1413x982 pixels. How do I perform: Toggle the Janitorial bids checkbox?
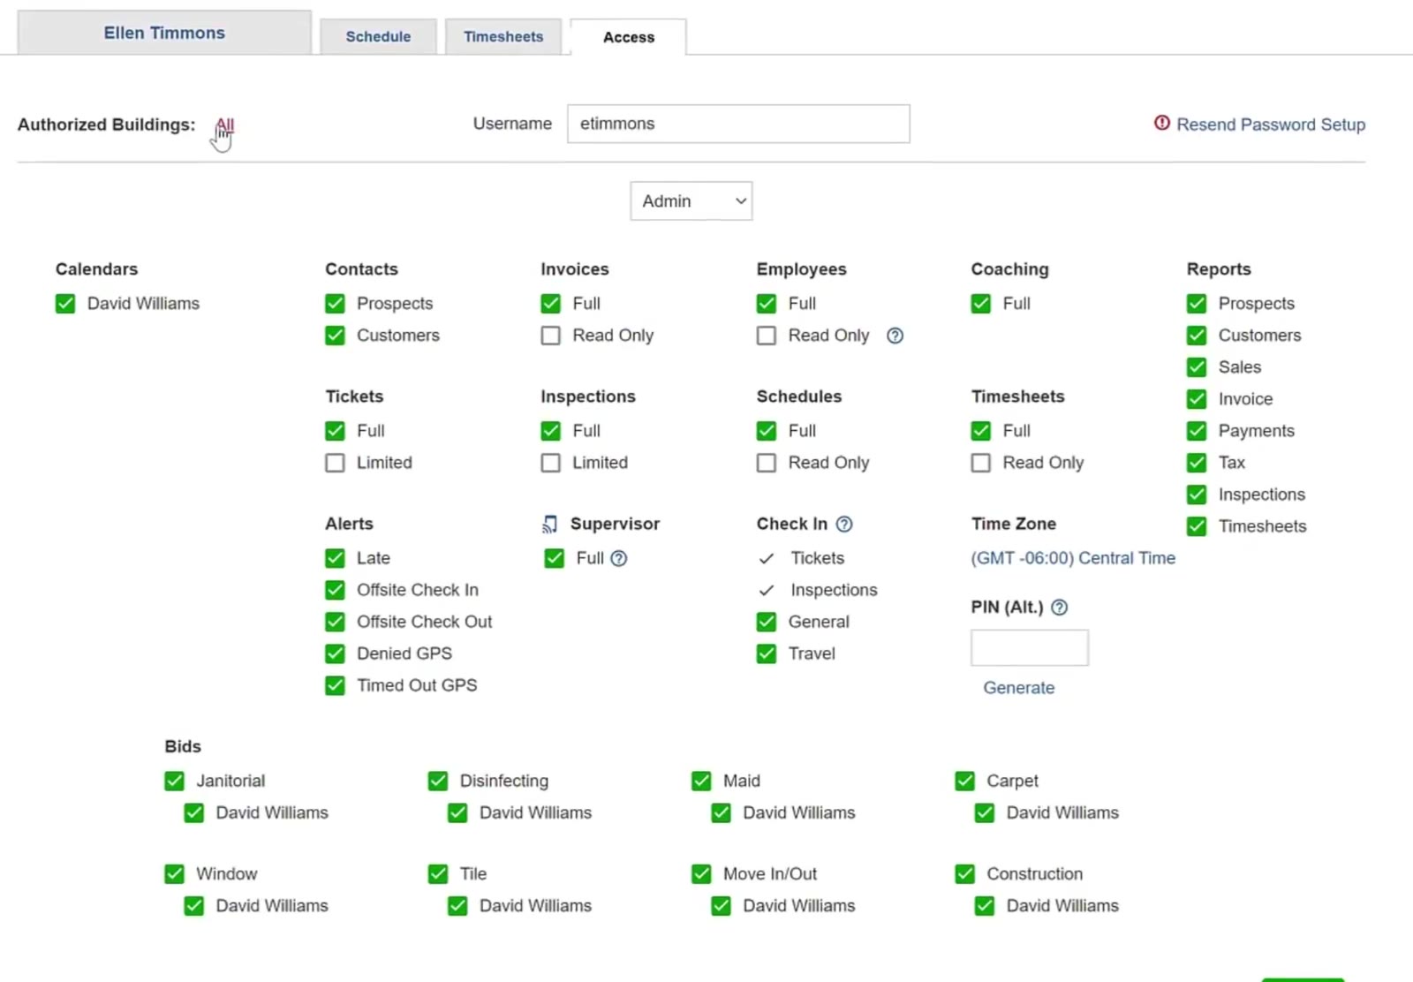(174, 781)
